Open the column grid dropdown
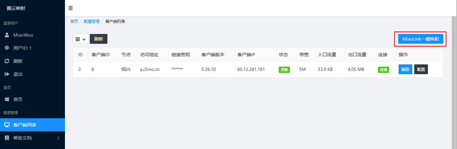 (x=81, y=39)
